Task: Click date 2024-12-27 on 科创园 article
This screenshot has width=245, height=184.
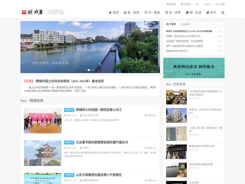Action: (x=71, y=115)
